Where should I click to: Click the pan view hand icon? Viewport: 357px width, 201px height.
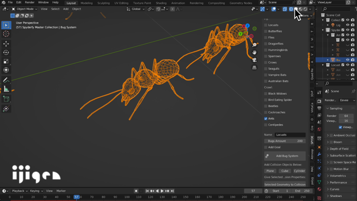(x=254, y=52)
